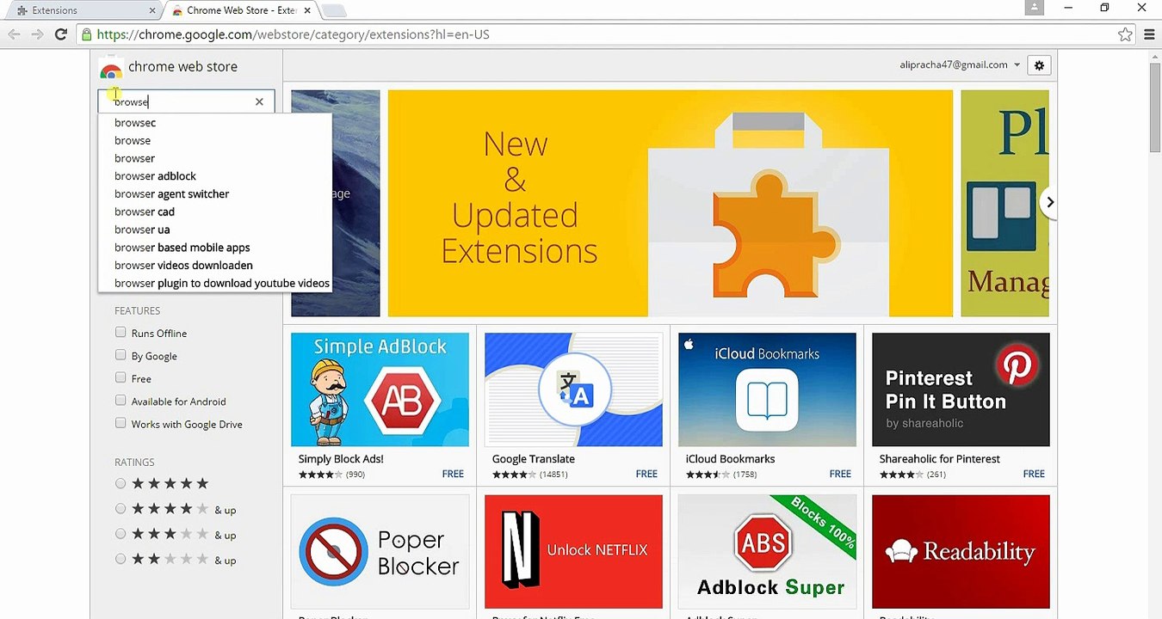Open the Simply Block Ads! extension title
This screenshot has width=1162, height=619.
point(341,459)
